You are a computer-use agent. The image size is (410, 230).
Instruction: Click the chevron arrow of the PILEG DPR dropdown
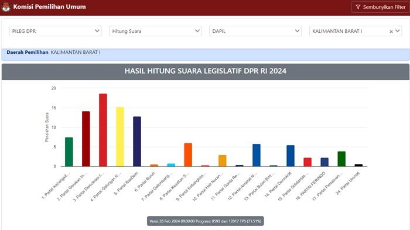click(97, 31)
